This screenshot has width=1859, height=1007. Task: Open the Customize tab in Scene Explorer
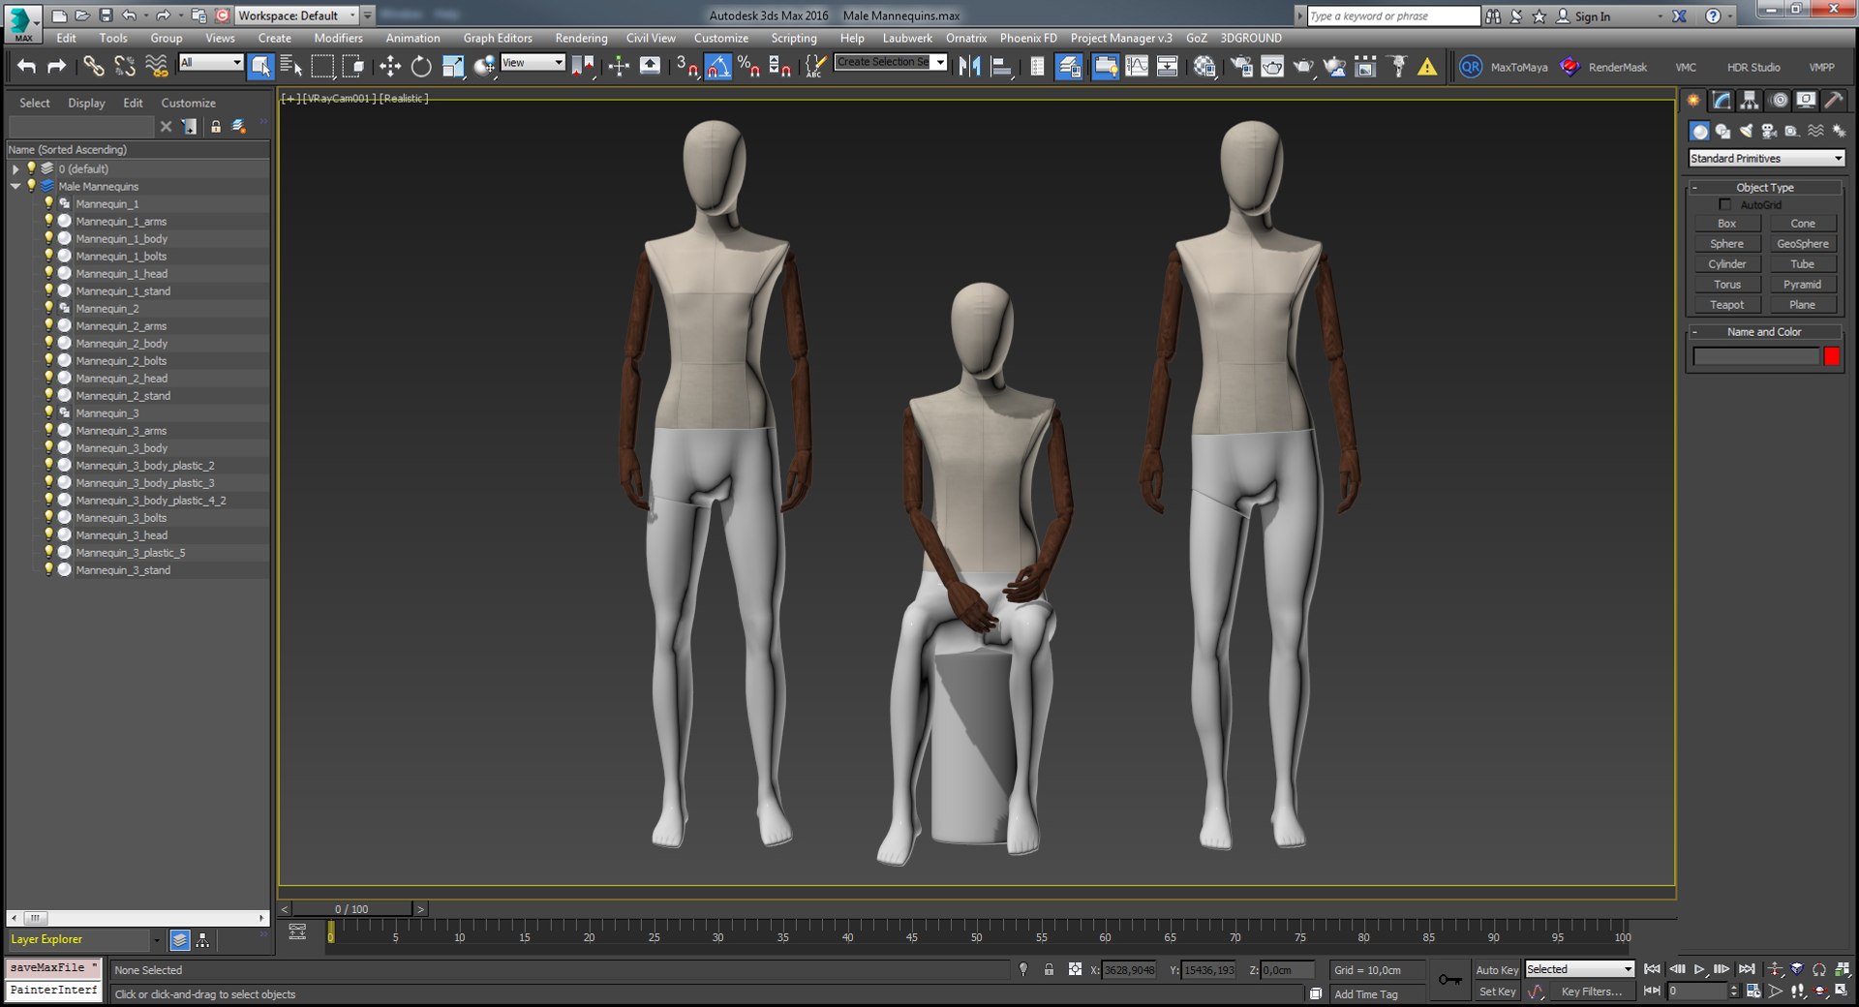tap(188, 103)
